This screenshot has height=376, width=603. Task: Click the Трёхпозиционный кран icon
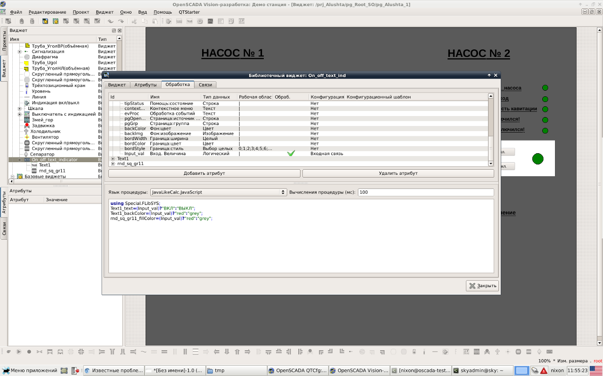point(27,86)
